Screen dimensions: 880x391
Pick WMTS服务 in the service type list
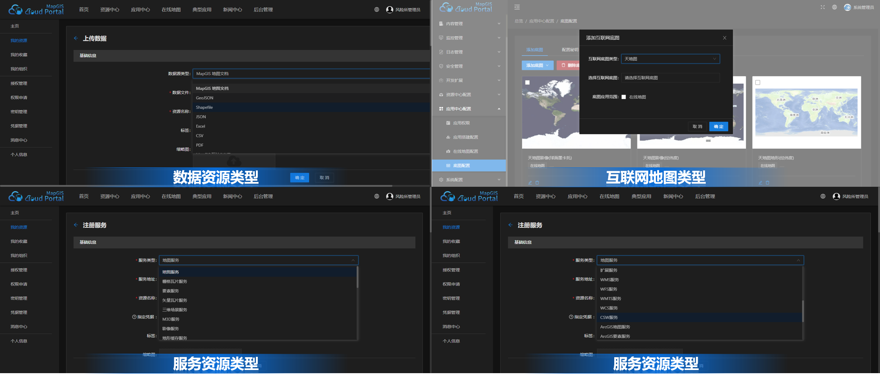pyautogui.click(x=699, y=298)
